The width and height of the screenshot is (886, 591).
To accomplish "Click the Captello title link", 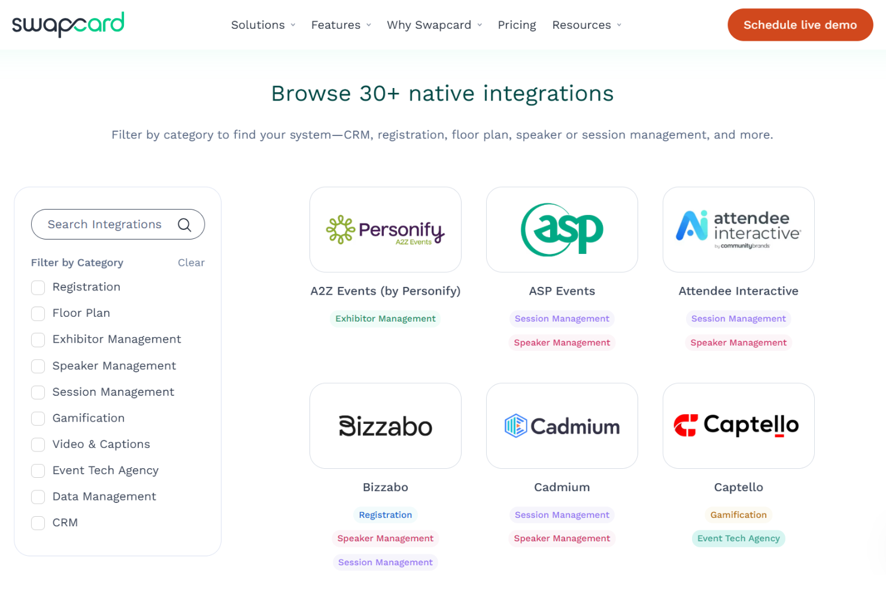I will [739, 487].
